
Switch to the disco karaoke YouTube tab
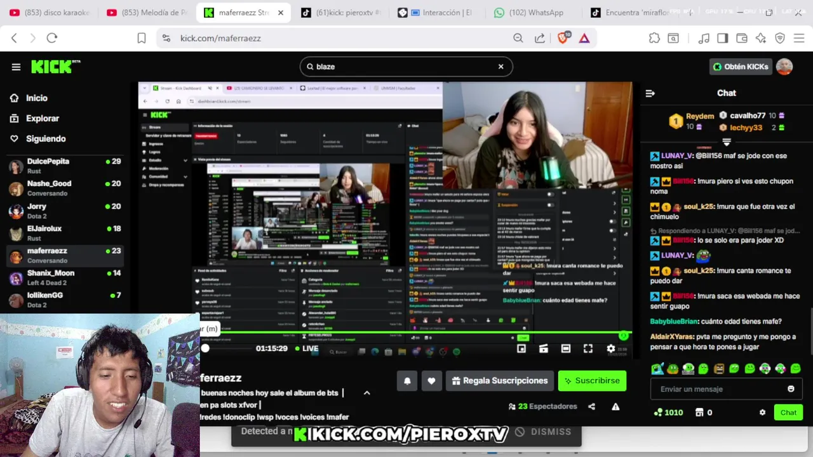(50, 13)
